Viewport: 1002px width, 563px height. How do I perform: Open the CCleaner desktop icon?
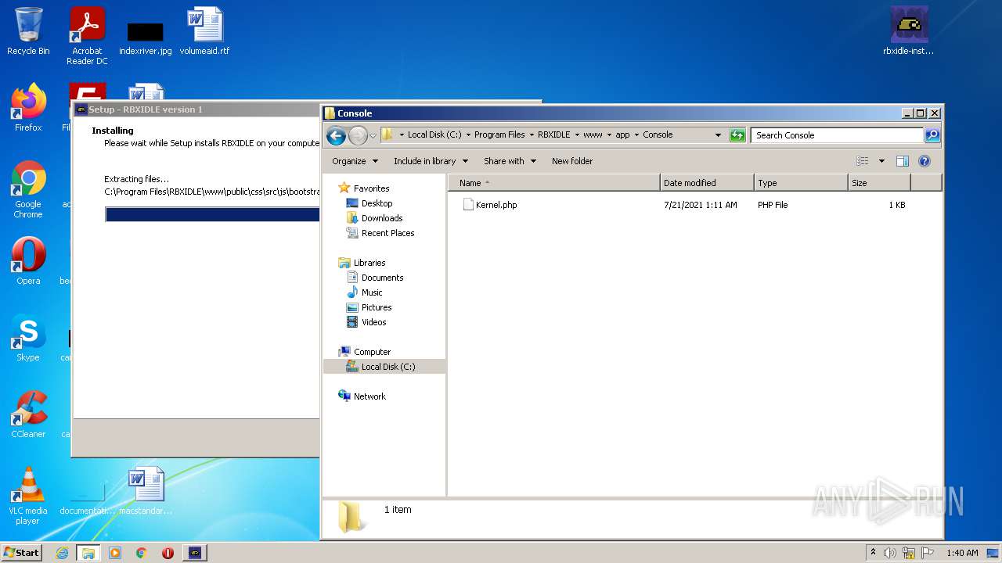28,414
